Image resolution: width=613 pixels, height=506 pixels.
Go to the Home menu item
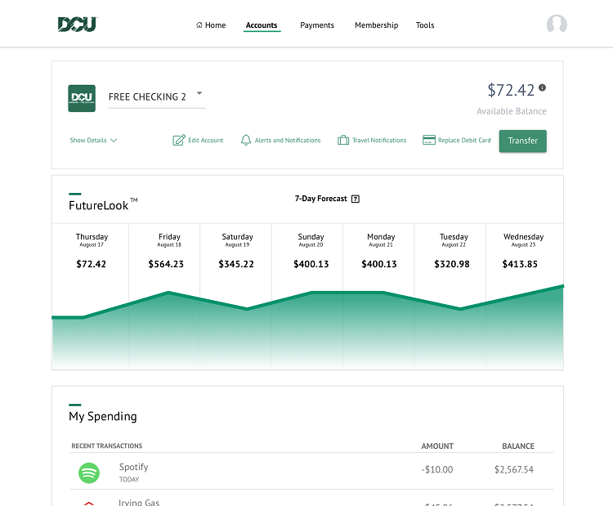point(211,25)
